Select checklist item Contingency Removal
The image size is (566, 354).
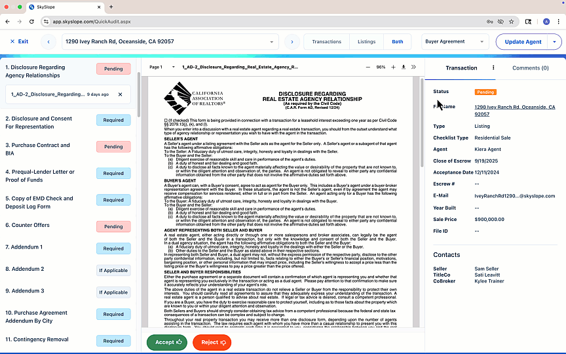37,340
